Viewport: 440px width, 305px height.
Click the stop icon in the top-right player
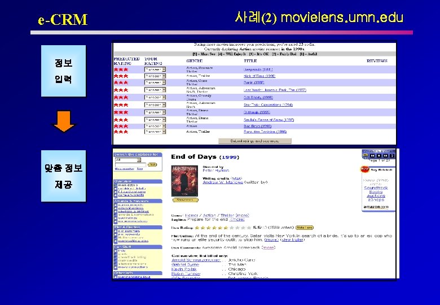click(379, 155)
